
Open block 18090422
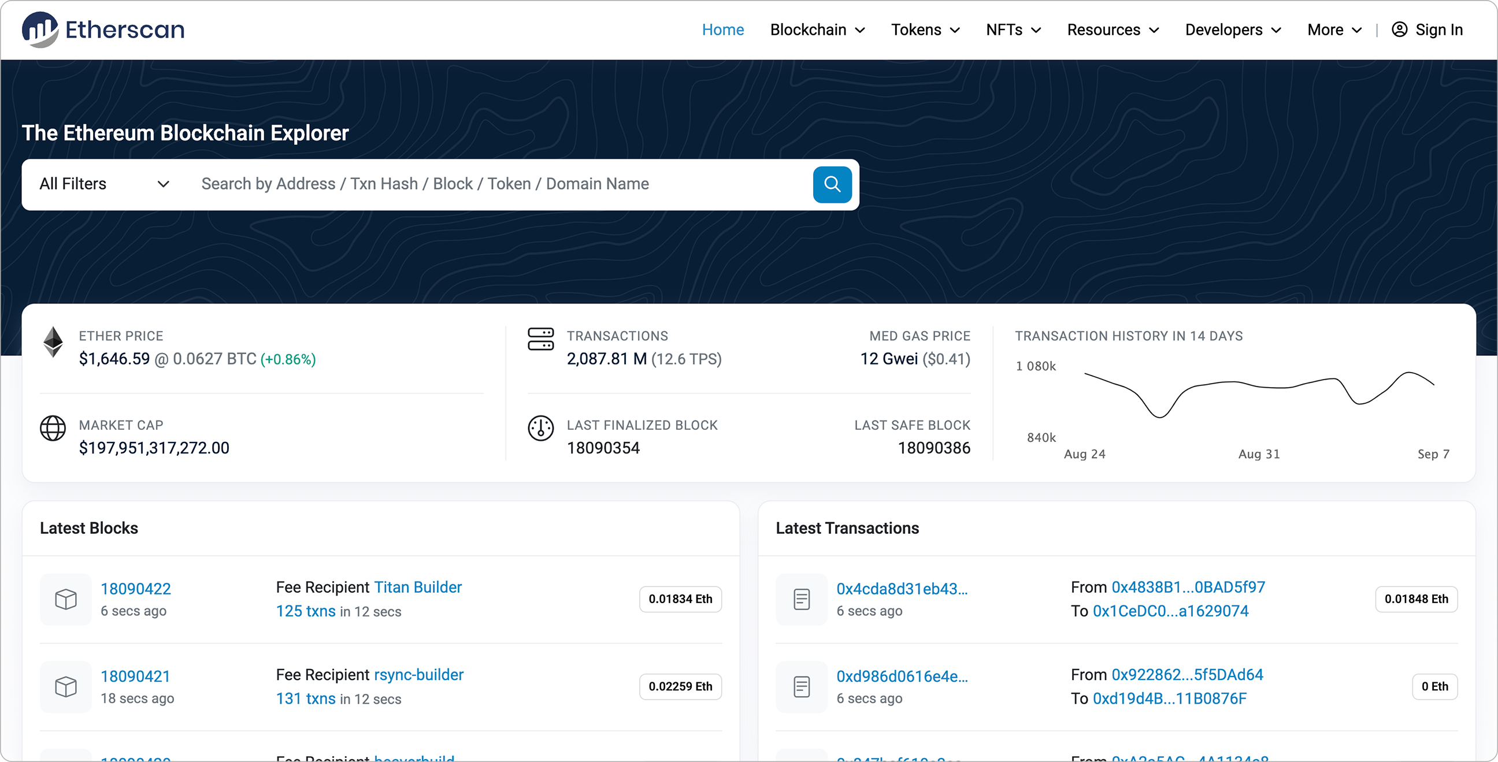point(135,589)
